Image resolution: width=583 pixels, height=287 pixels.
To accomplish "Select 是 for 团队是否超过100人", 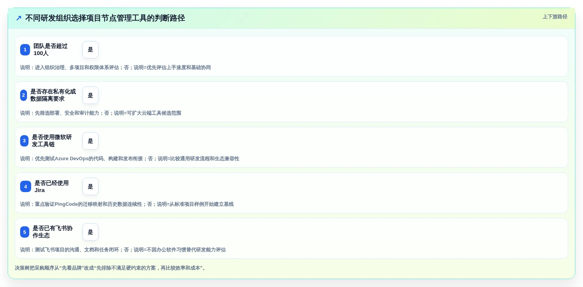I will point(90,50).
